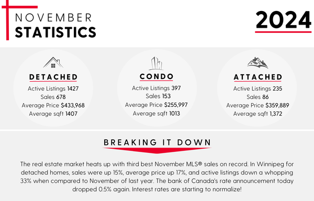Click detached average price $433,968
The width and height of the screenshot is (314, 201).
click(x=53, y=105)
